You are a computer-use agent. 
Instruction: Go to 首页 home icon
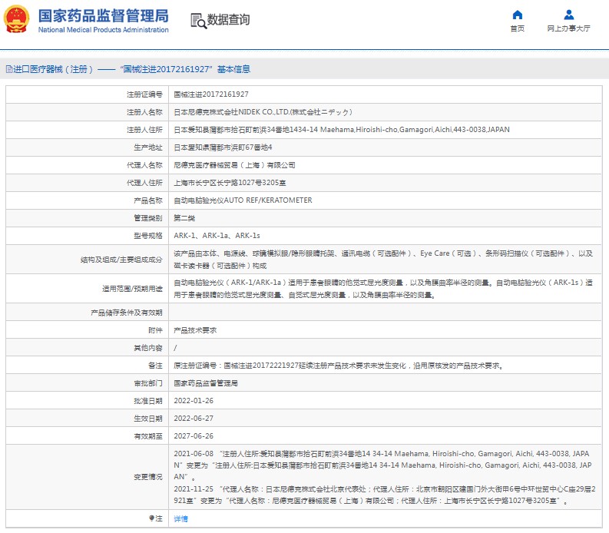point(518,15)
